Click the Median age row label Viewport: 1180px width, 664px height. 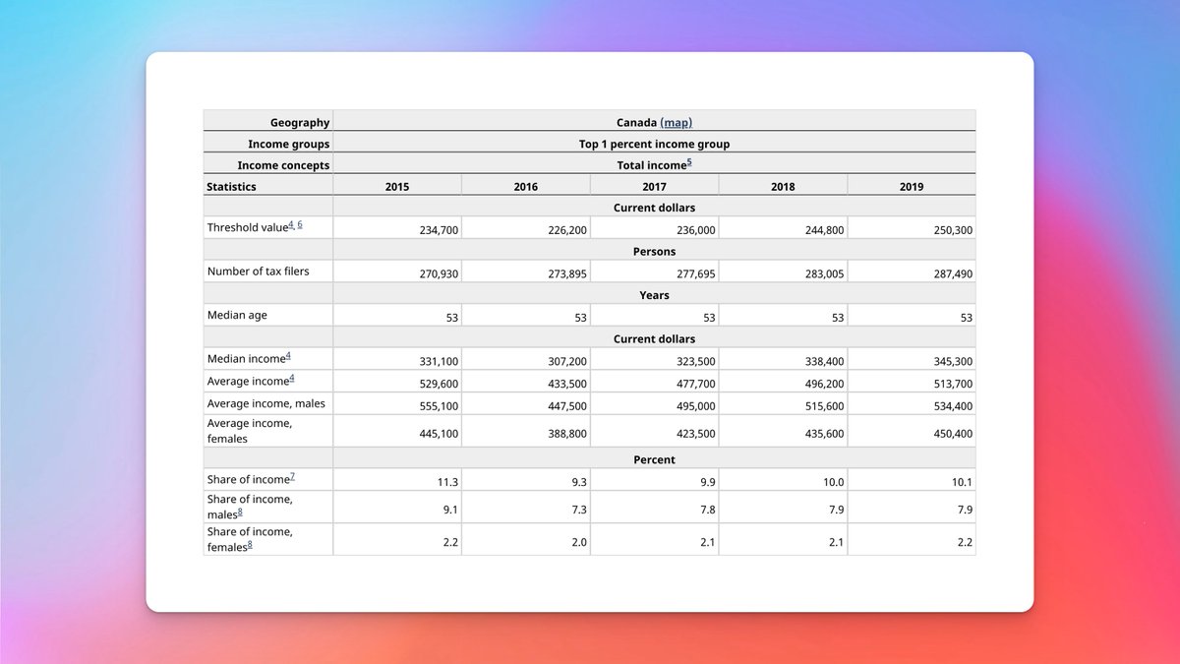[237, 315]
